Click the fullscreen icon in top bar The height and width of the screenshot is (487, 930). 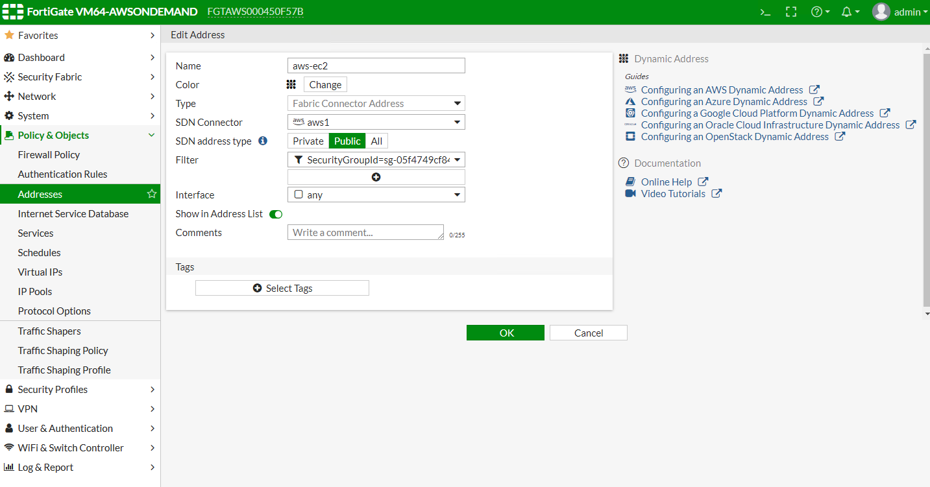pyautogui.click(x=790, y=12)
